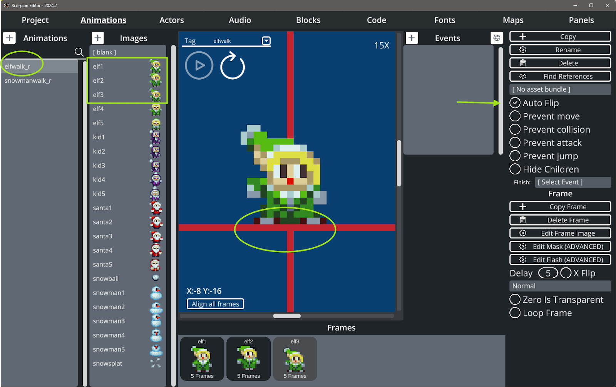Click the kid5 sprite icon in Images
This screenshot has width=616, height=387.
[x=156, y=194]
